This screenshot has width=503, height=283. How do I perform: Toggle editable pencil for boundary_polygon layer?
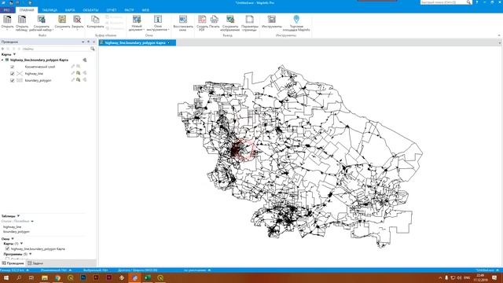73,80
